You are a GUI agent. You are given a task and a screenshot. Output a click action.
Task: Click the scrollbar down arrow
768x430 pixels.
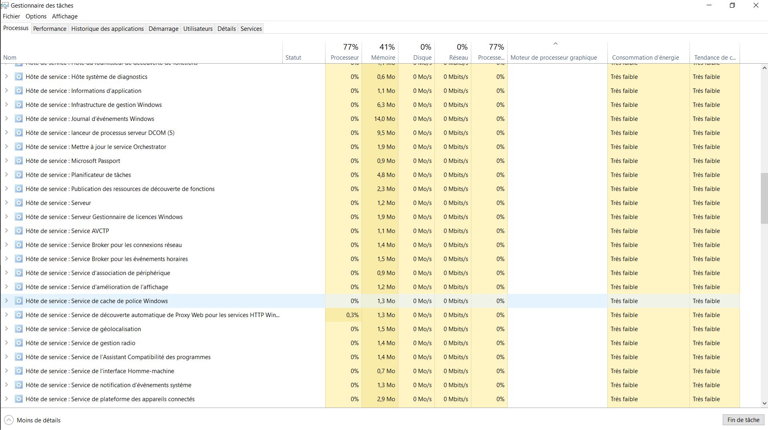click(x=764, y=403)
